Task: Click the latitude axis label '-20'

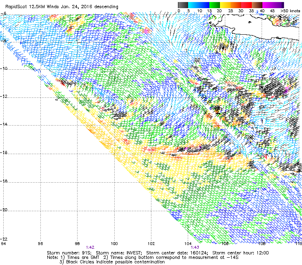Action: coord(4,210)
